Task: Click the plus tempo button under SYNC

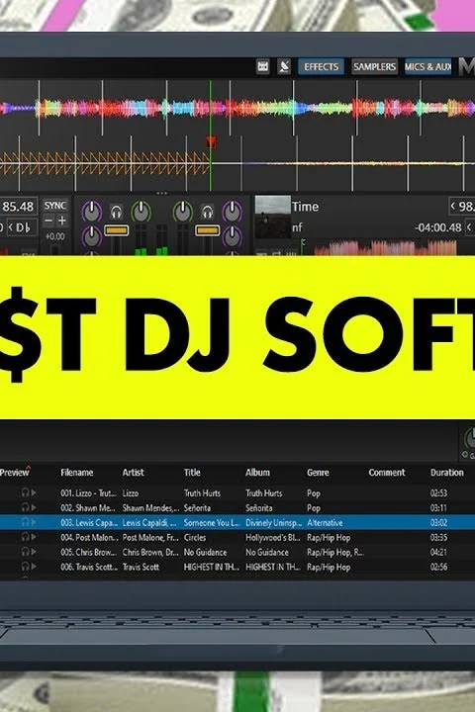Action: (x=62, y=222)
